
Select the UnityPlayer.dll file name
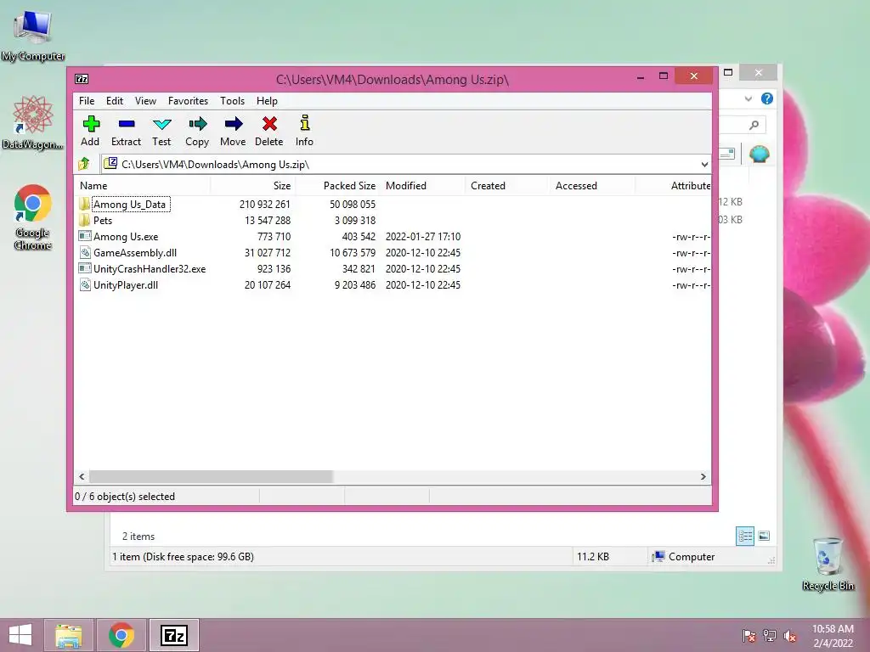pyautogui.click(x=126, y=284)
